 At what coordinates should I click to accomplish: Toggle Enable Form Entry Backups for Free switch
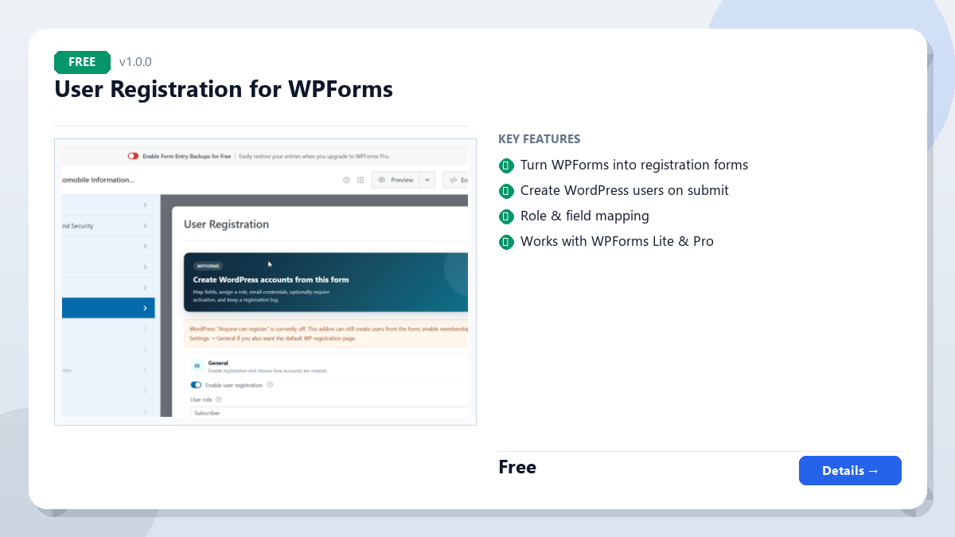point(133,156)
